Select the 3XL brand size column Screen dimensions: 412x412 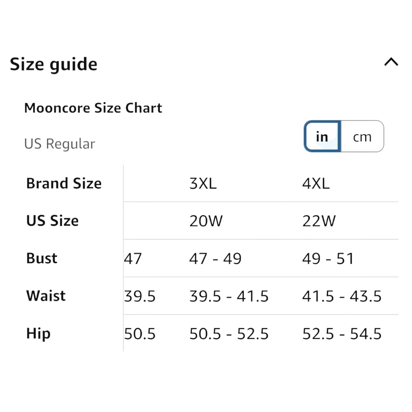pyautogui.click(x=203, y=183)
